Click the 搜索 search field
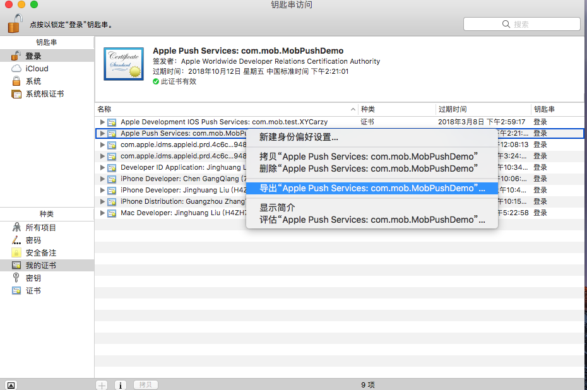587x390 pixels. pyautogui.click(x=522, y=24)
